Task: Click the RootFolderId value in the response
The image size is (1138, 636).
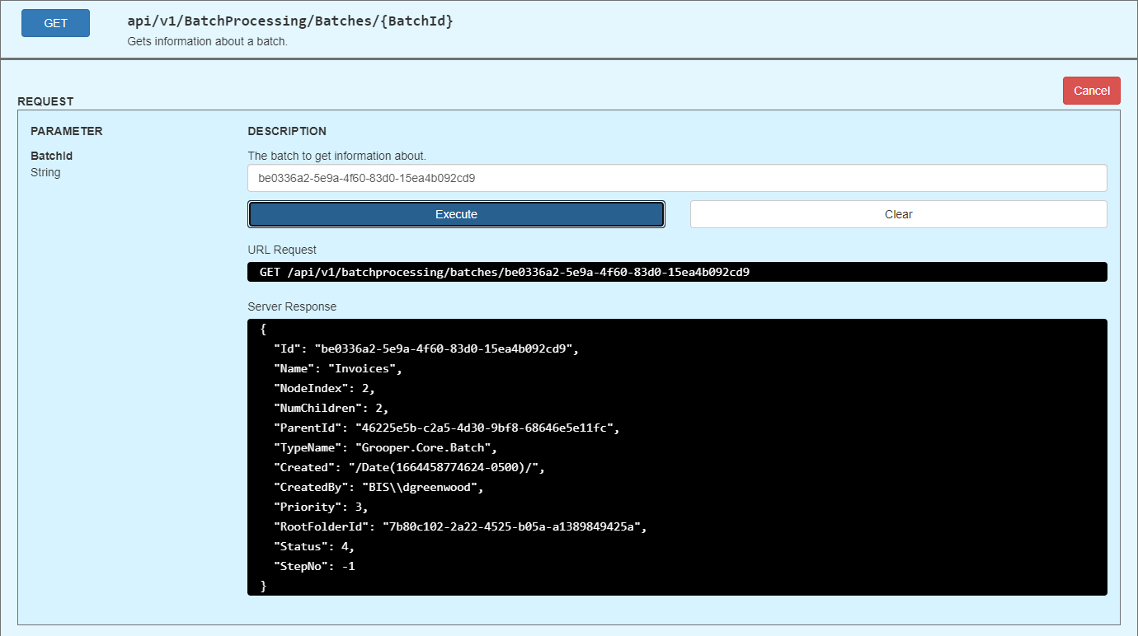Action: [511, 526]
